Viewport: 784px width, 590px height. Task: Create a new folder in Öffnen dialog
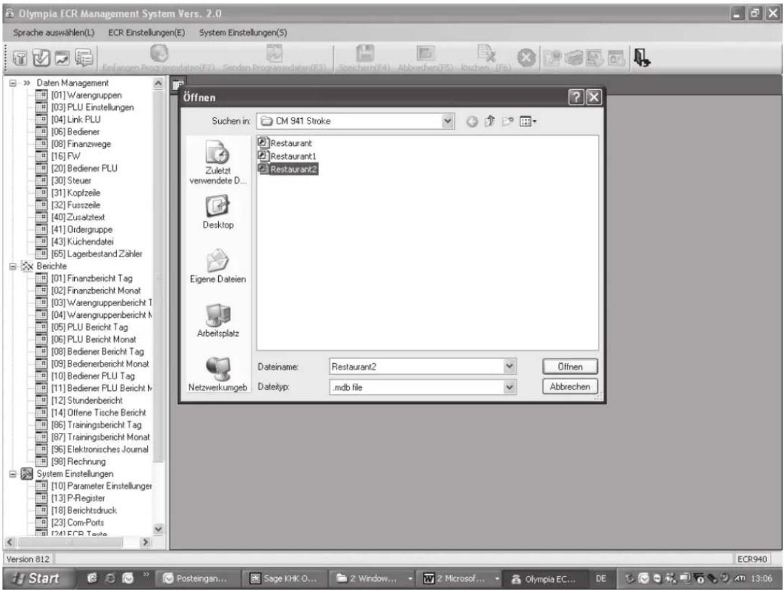(507, 121)
